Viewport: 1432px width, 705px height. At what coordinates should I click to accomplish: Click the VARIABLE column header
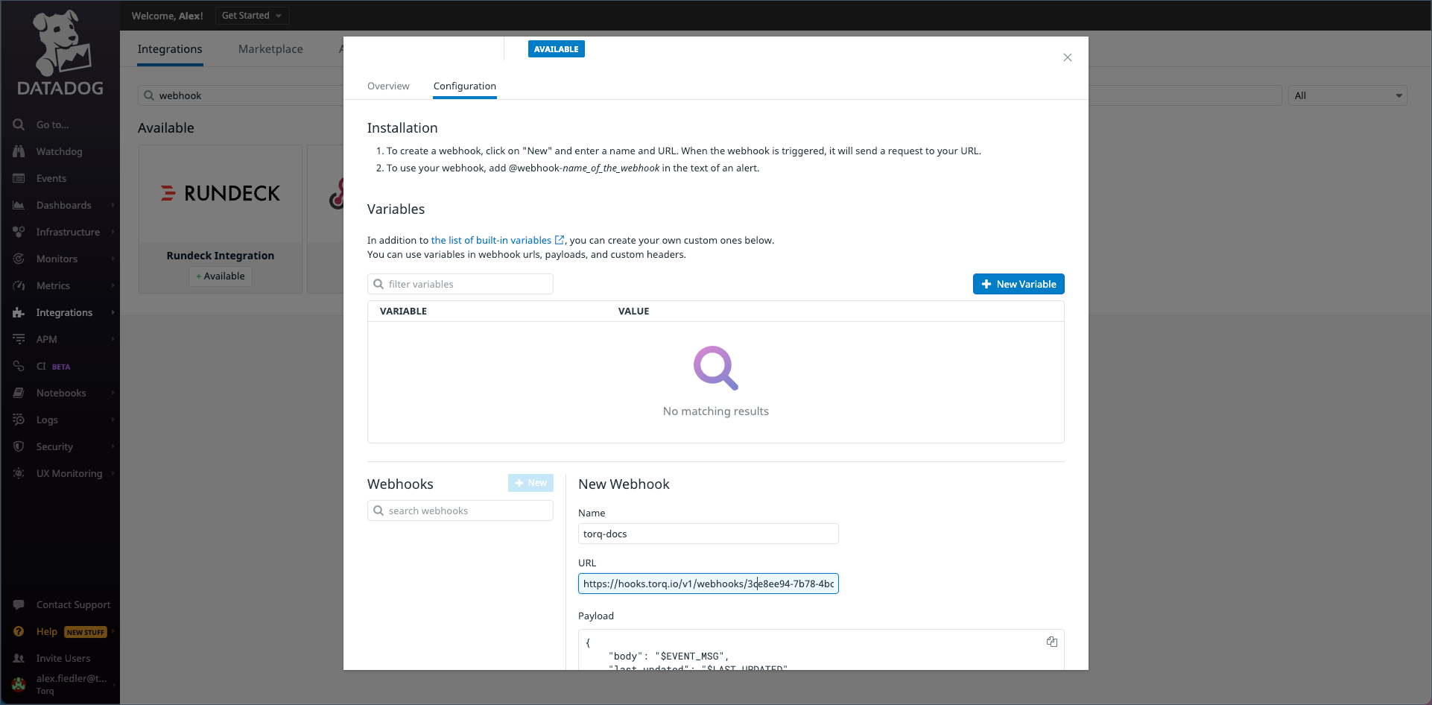point(403,311)
